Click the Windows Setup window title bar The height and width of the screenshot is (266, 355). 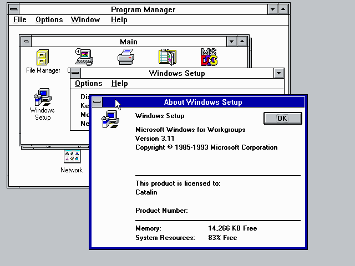177,73
